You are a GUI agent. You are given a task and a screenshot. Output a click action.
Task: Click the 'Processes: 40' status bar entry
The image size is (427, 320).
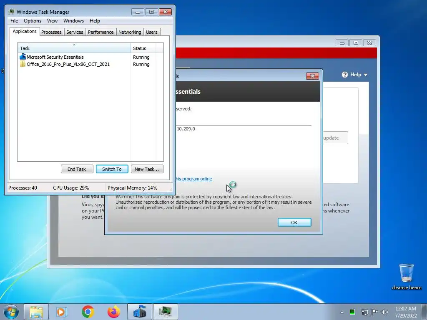pyautogui.click(x=23, y=188)
